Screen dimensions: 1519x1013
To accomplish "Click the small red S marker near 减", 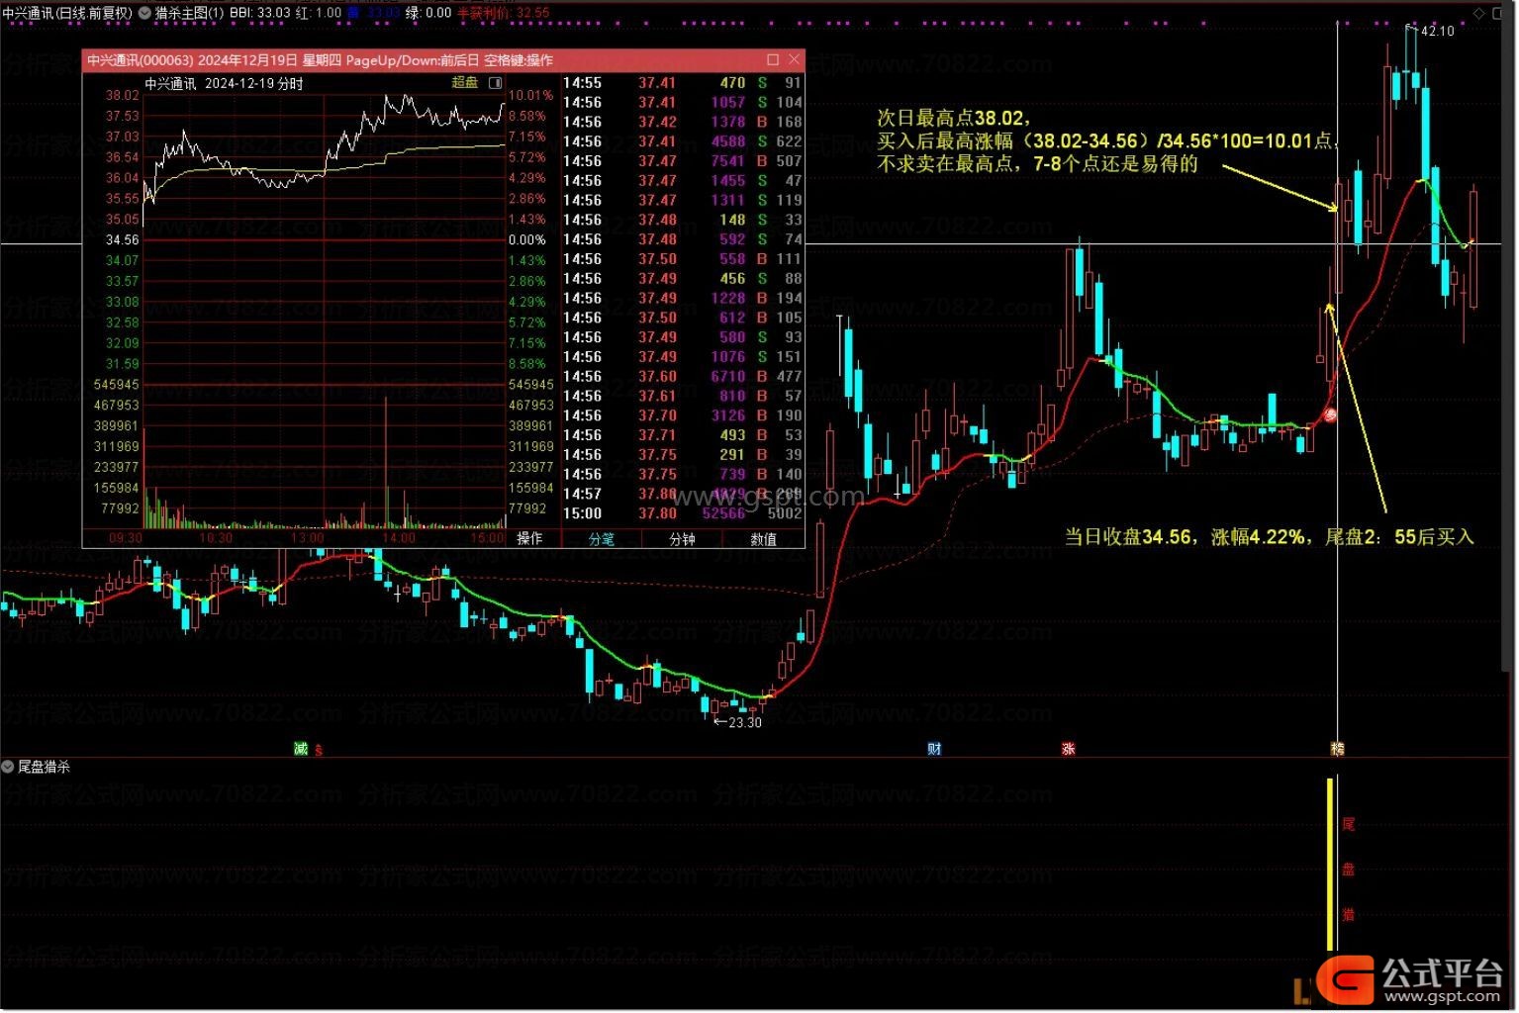I will click(x=319, y=750).
